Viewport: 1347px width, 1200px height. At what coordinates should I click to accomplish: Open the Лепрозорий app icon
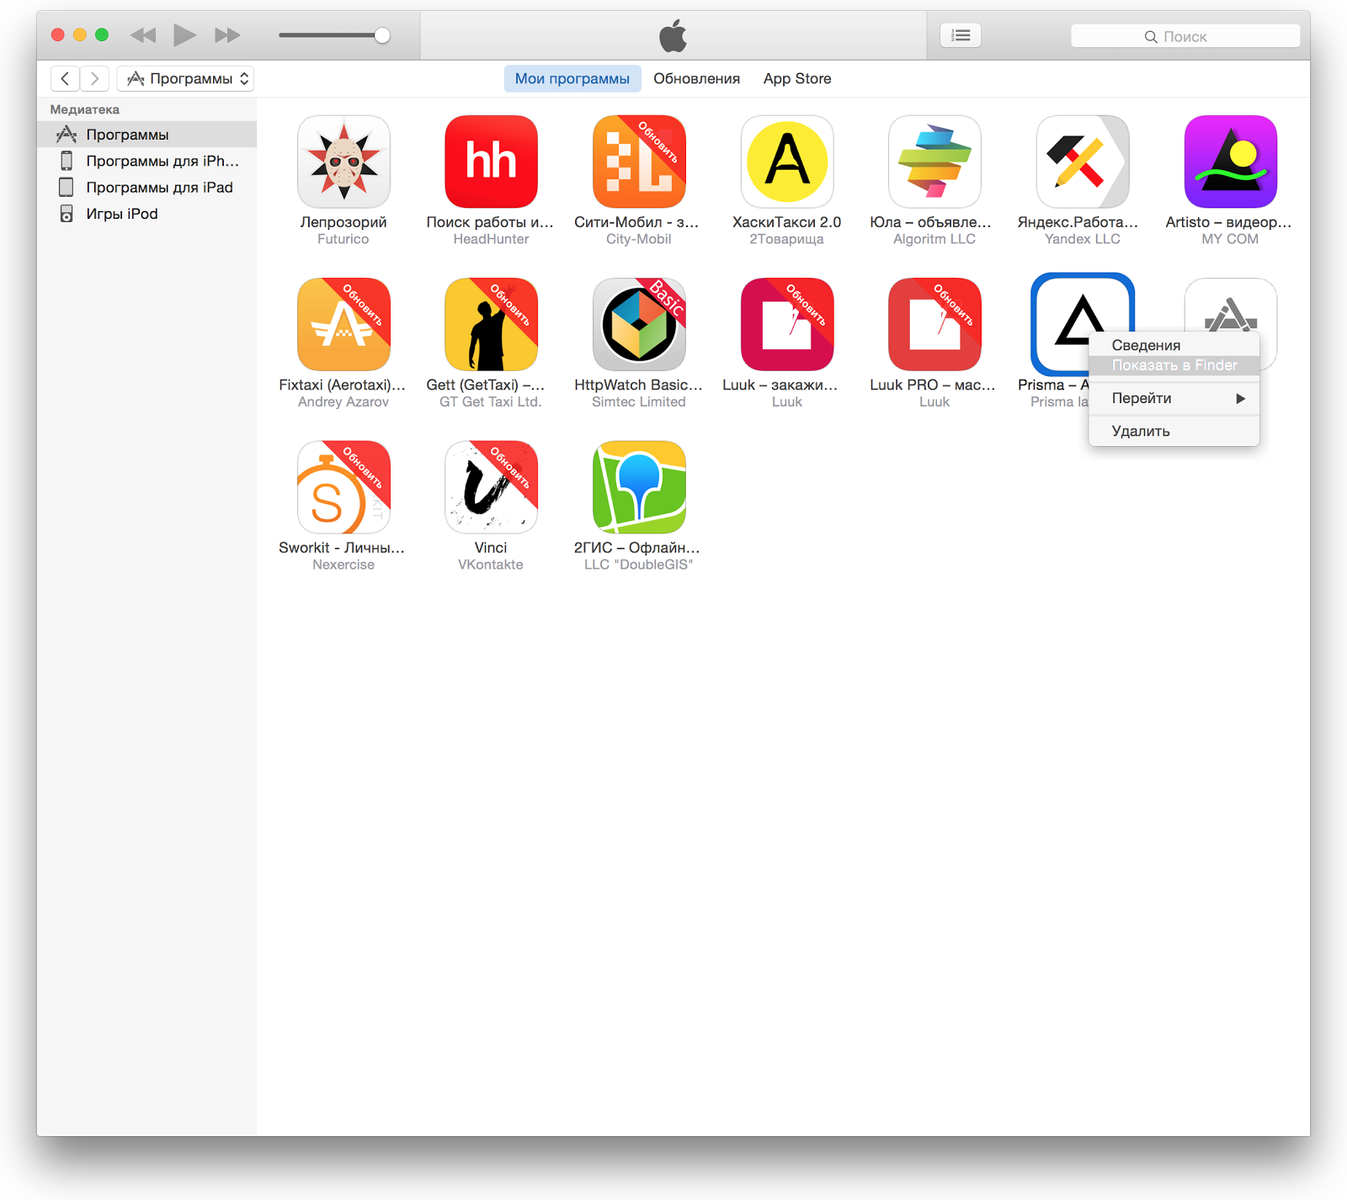[x=343, y=162]
